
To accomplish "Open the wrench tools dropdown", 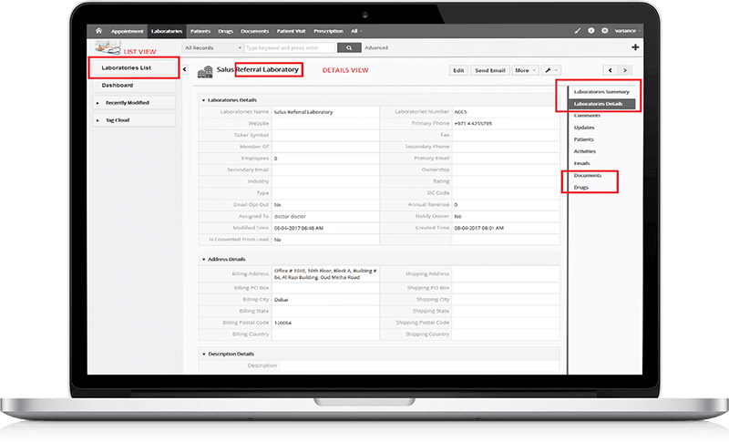I will pyautogui.click(x=550, y=70).
